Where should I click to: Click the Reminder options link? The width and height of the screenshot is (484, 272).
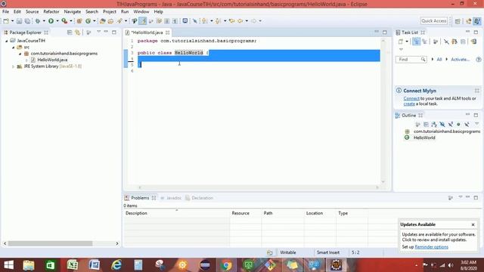[431, 247]
